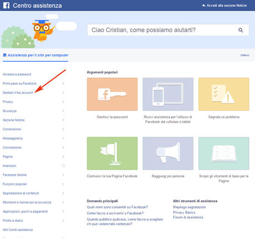Open the phone and tablet assistance tile

pos(168,94)
